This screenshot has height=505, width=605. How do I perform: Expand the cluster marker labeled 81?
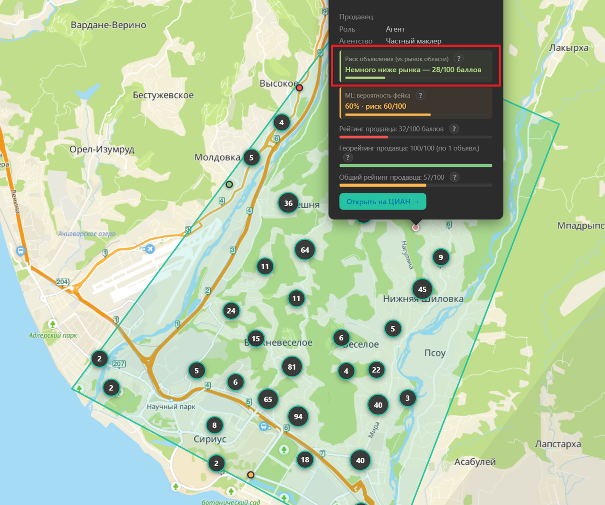click(292, 367)
